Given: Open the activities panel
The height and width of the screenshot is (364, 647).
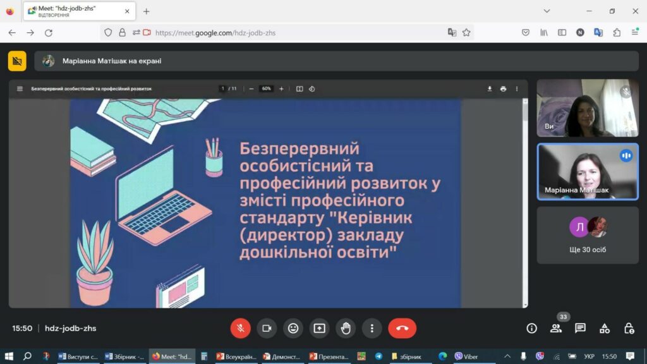Looking at the screenshot, I should tap(605, 328).
